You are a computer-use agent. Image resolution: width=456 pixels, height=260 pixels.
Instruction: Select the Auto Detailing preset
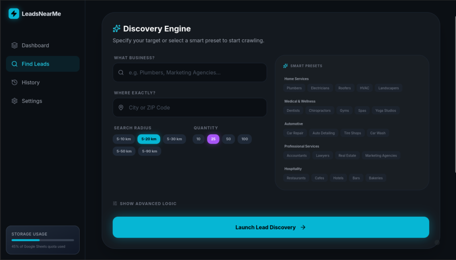(x=323, y=133)
